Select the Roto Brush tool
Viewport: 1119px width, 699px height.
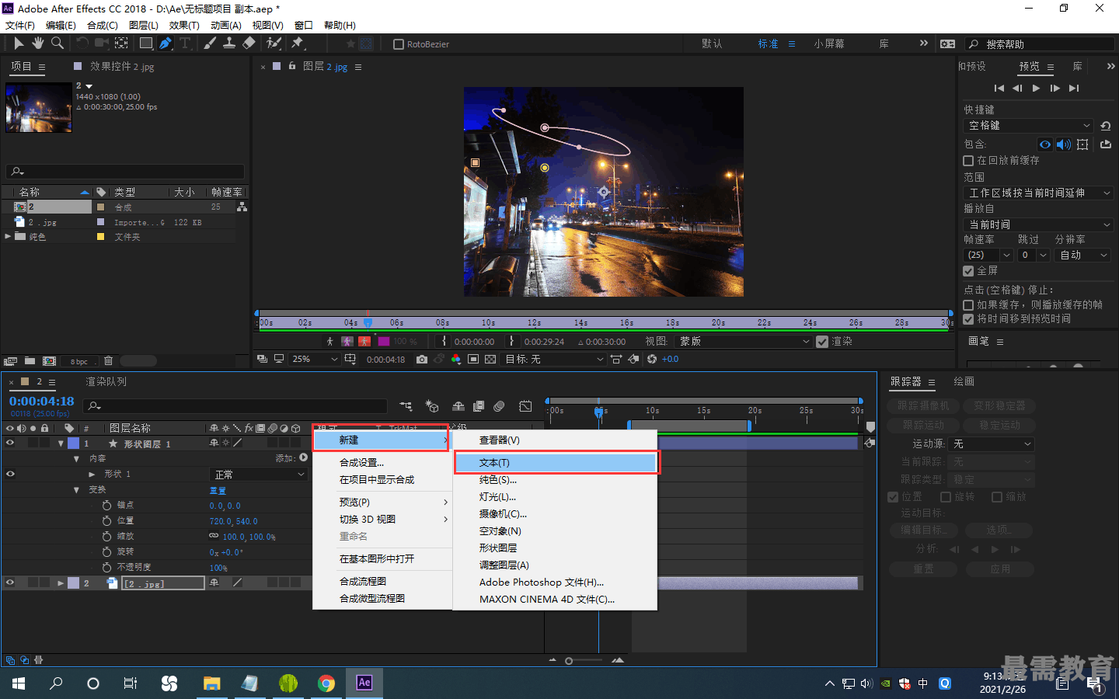pos(274,43)
